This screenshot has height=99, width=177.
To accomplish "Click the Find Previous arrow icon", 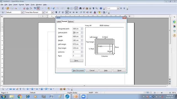I will [124, 8].
